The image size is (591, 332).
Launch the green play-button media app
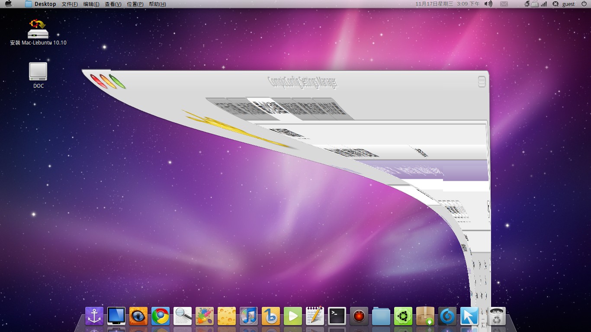(293, 316)
